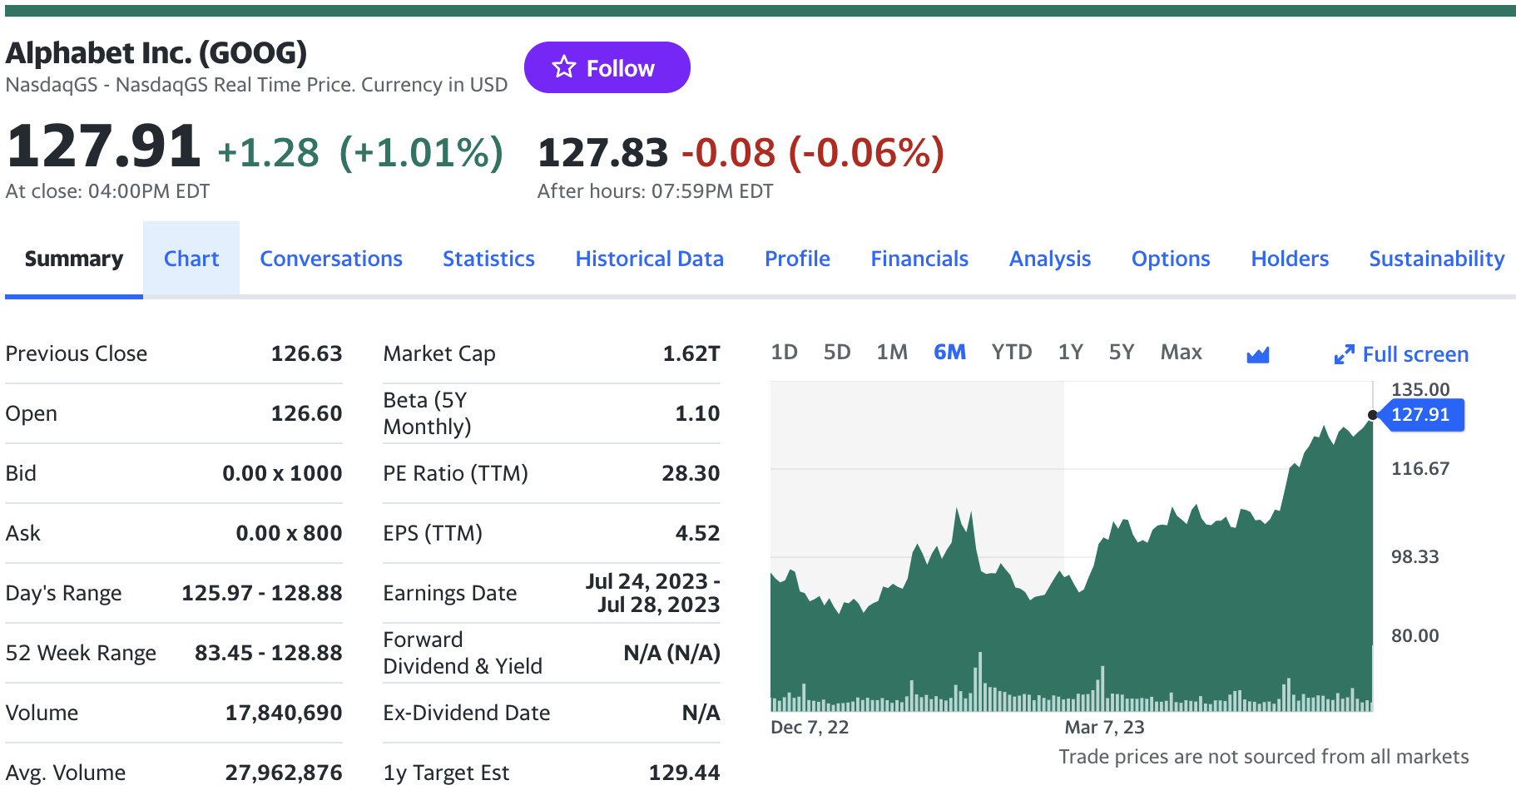Click the Previous Close value 126.63
The height and width of the screenshot is (795, 1516).
click(306, 353)
